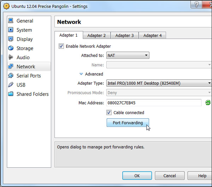Screen dimensions: 212x187
Task: Select the System chip icon
Action: [11, 30]
